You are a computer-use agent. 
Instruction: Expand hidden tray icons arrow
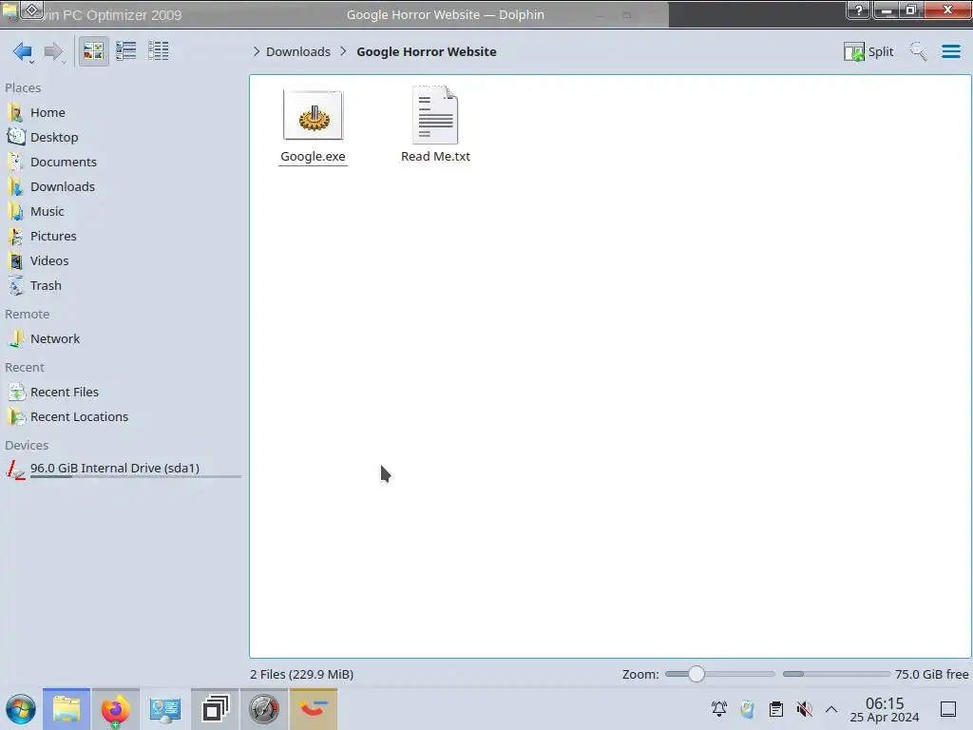[831, 709]
